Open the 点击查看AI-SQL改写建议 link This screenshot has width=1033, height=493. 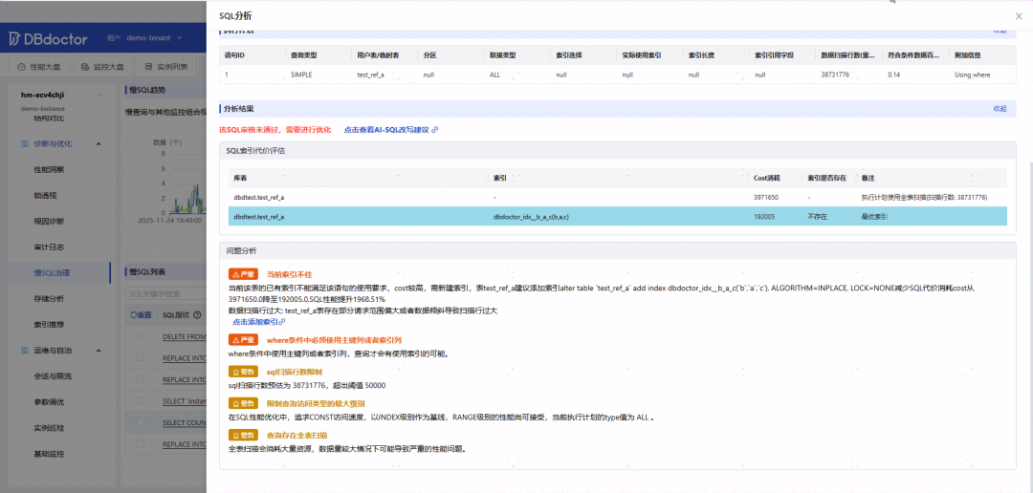(x=390, y=130)
